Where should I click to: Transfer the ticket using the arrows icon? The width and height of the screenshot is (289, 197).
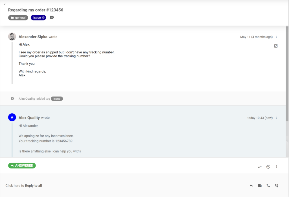click(x=260, y=167)
